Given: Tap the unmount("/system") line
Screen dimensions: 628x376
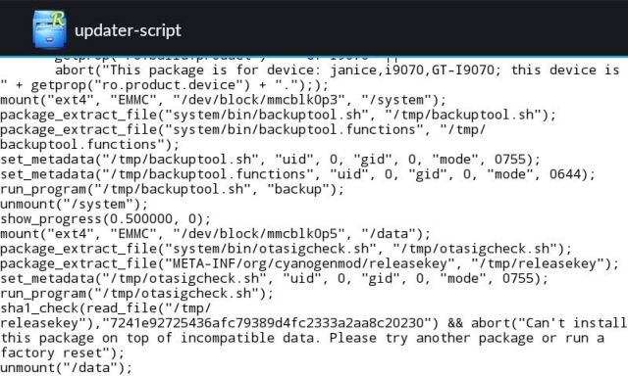Looking at the screenshot, I should coord(75,204).
